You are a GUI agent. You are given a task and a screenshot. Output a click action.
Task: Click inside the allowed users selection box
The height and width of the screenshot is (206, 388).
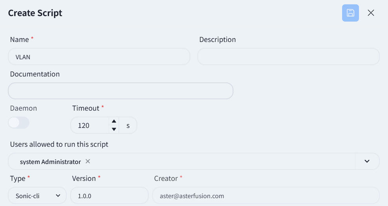point(182,161)
